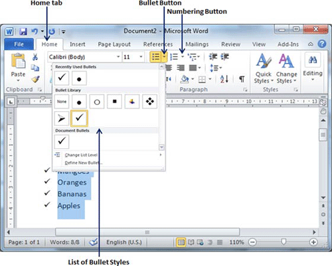
Task: Open the Word Help question mark icon
Action: pos(322,44)
